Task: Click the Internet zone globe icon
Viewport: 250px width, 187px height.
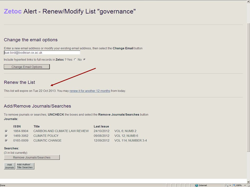Action: tap(197, 185)
